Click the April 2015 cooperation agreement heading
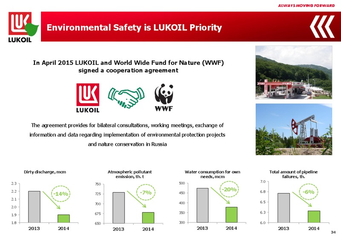The width and height of the screenshot is (341, 236). pyautogui.click(x=128, y=66)
